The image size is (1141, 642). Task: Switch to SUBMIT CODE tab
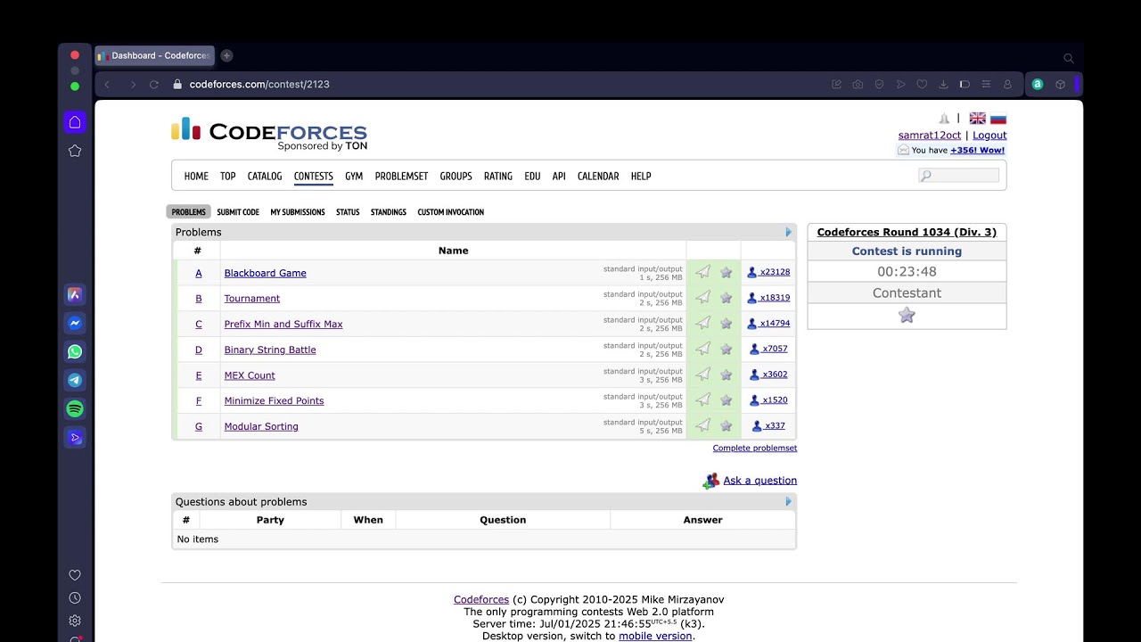[x=238, y=212]
